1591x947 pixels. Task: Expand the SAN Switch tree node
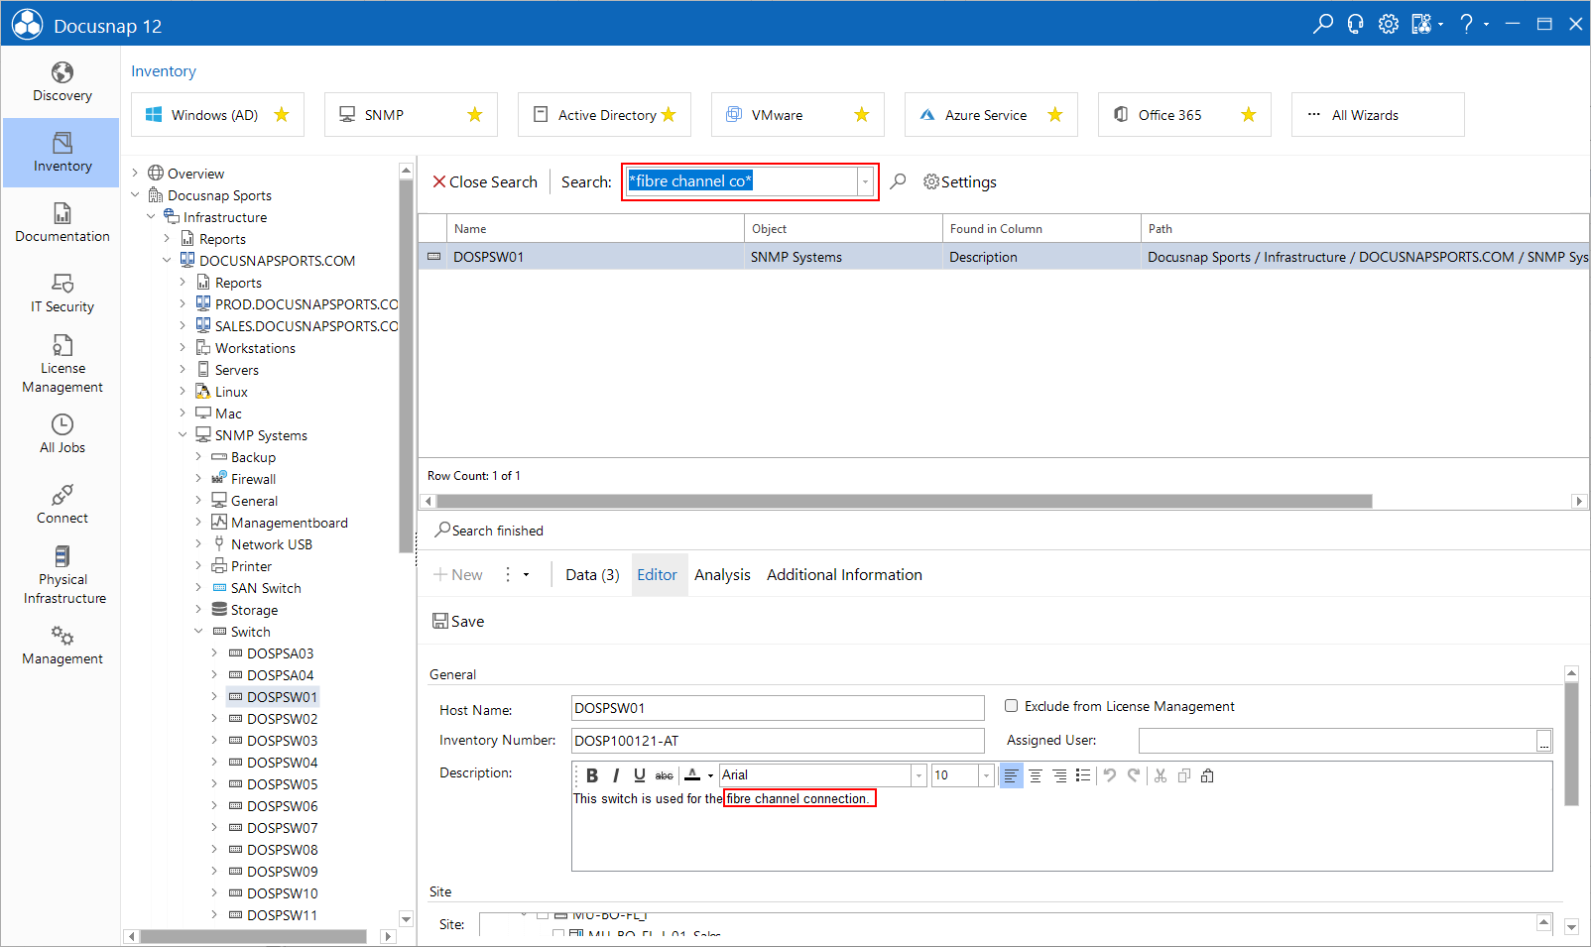click(198, 587)
